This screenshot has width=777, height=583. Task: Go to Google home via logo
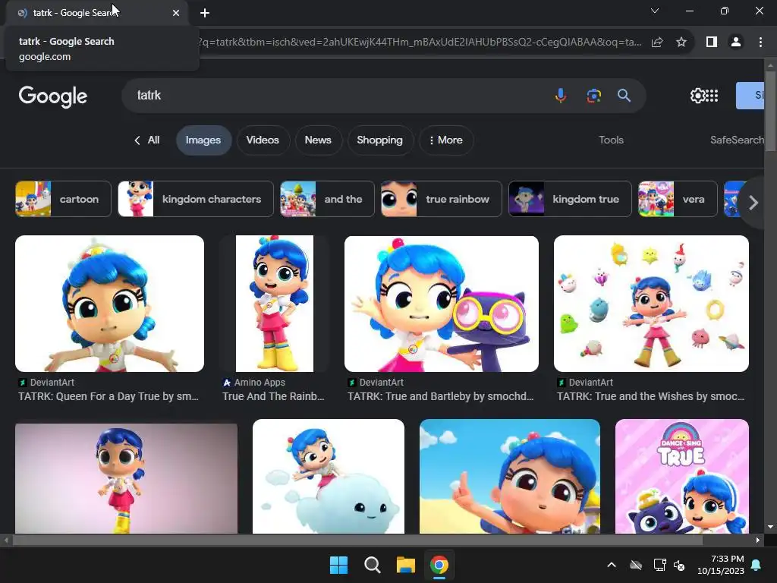(53, 96)
